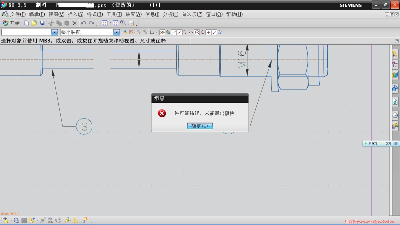400x225 pixels.
Task: Undo the last action
Action: (83, 23)
